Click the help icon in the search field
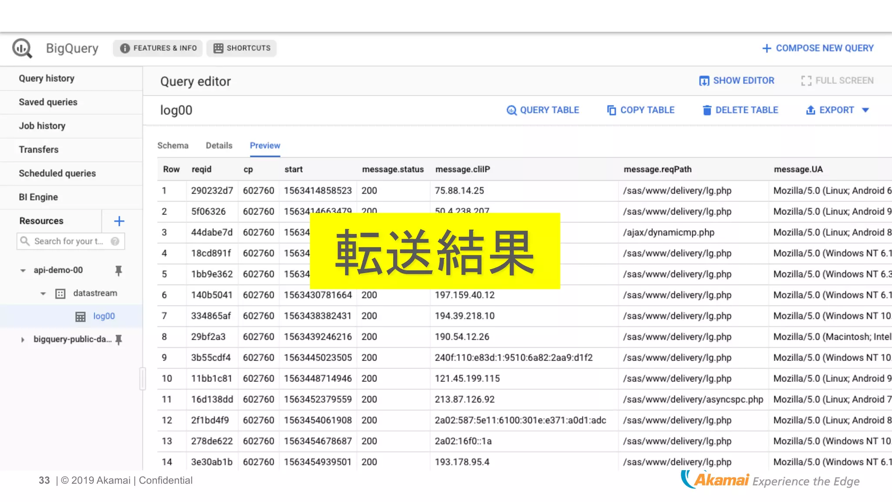The height and width of the screenshot is (502, 892). (115, 241)
